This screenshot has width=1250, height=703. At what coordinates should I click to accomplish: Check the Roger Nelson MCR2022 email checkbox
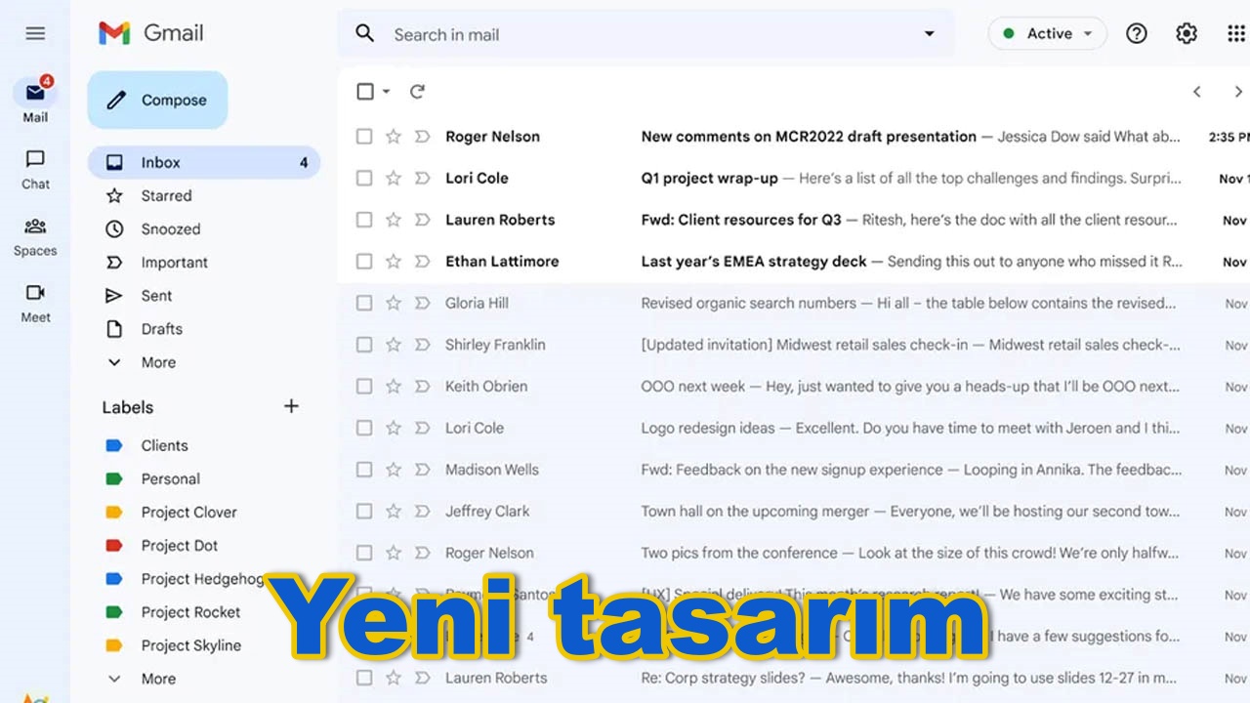coord(364,137)
